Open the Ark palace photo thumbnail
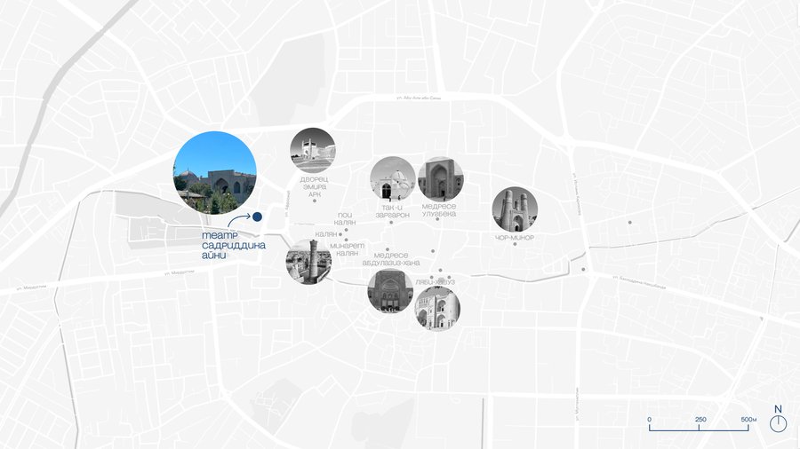The image size is (800, 449). click(x=313, y=150)
